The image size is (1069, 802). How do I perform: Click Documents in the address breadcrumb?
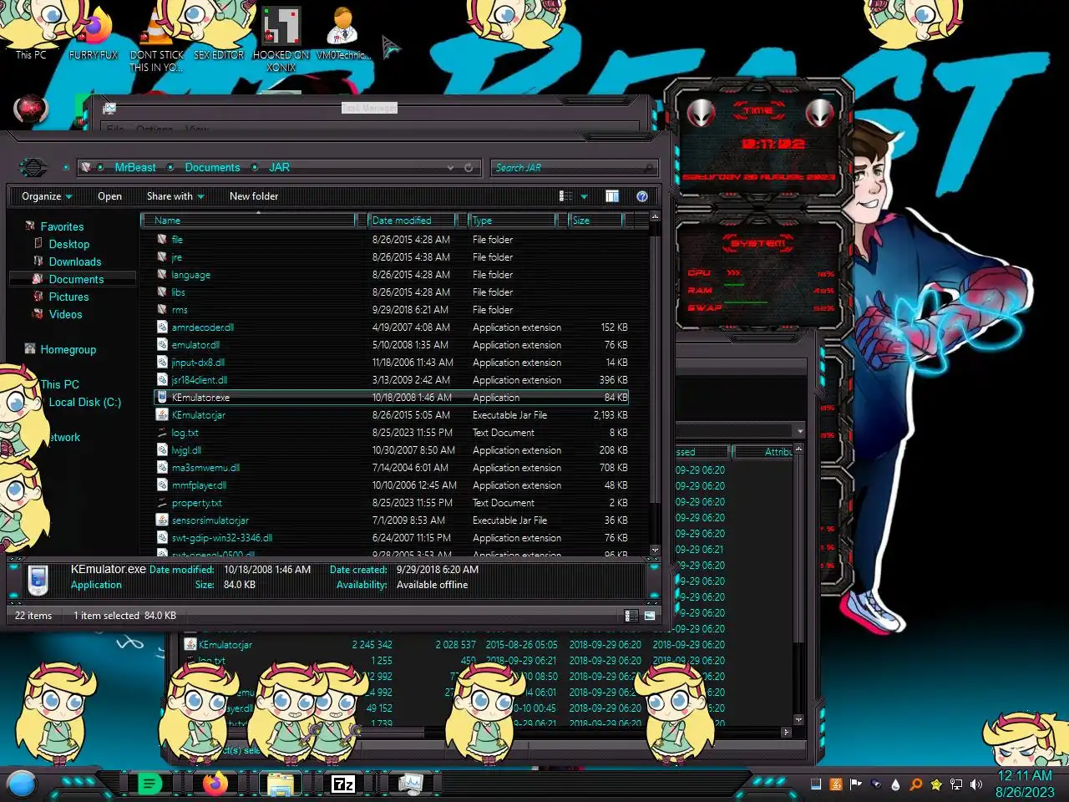tap(212, 167)
